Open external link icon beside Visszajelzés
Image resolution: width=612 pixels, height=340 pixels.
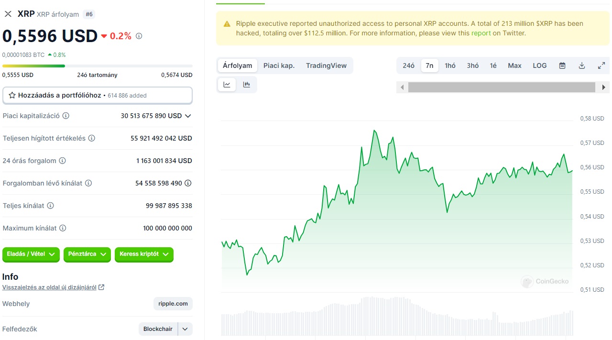click(101, 287)
